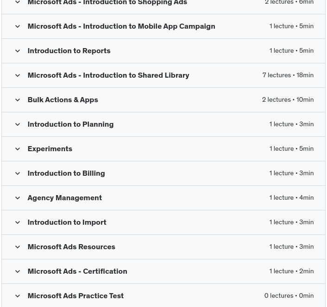Select the Agency Management section title

tap(64, 198)
